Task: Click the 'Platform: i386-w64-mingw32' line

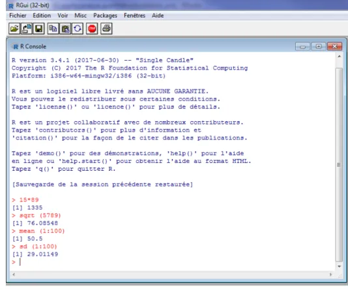Action: coord(89,76)
